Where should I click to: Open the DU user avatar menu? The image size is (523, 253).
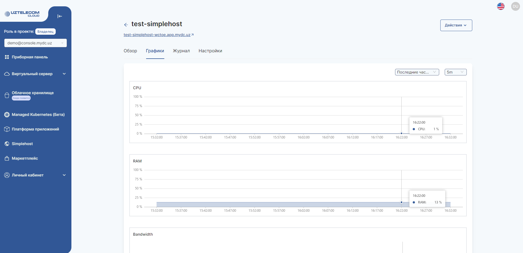(x=515, y=6)
